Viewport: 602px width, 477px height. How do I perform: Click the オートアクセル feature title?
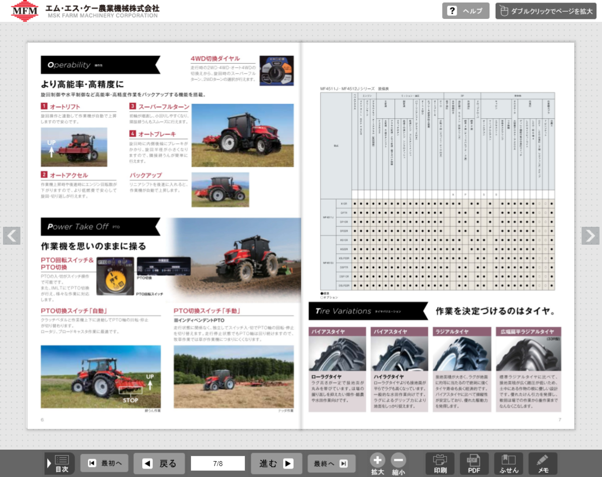pyautogui.click(x=69, y=175)
